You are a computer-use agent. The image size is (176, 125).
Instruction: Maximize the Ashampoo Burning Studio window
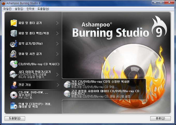161,2
